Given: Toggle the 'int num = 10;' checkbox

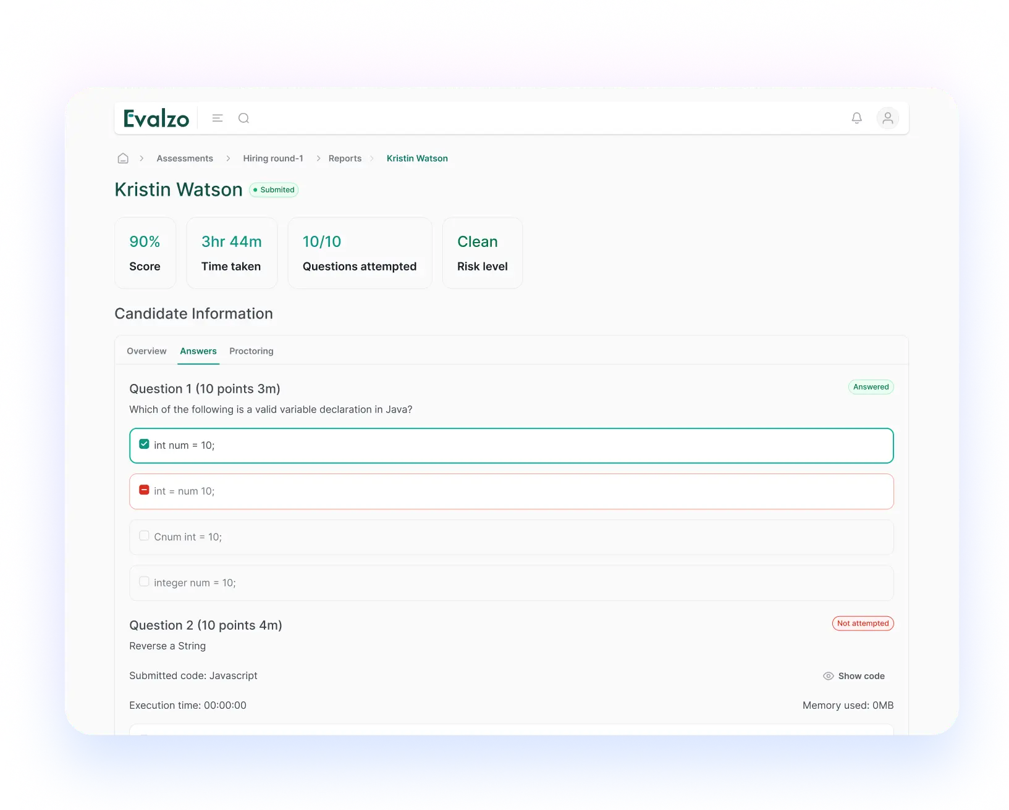Looking at the screenshot, I should coord(144,444).
